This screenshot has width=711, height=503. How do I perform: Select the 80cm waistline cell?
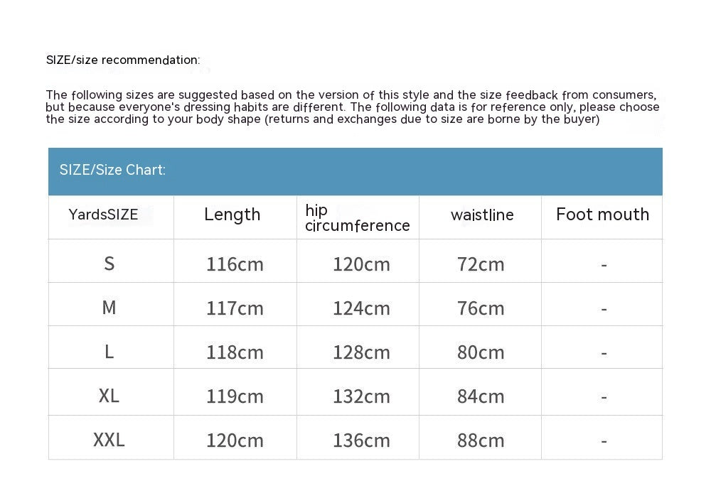click(481, 352)
